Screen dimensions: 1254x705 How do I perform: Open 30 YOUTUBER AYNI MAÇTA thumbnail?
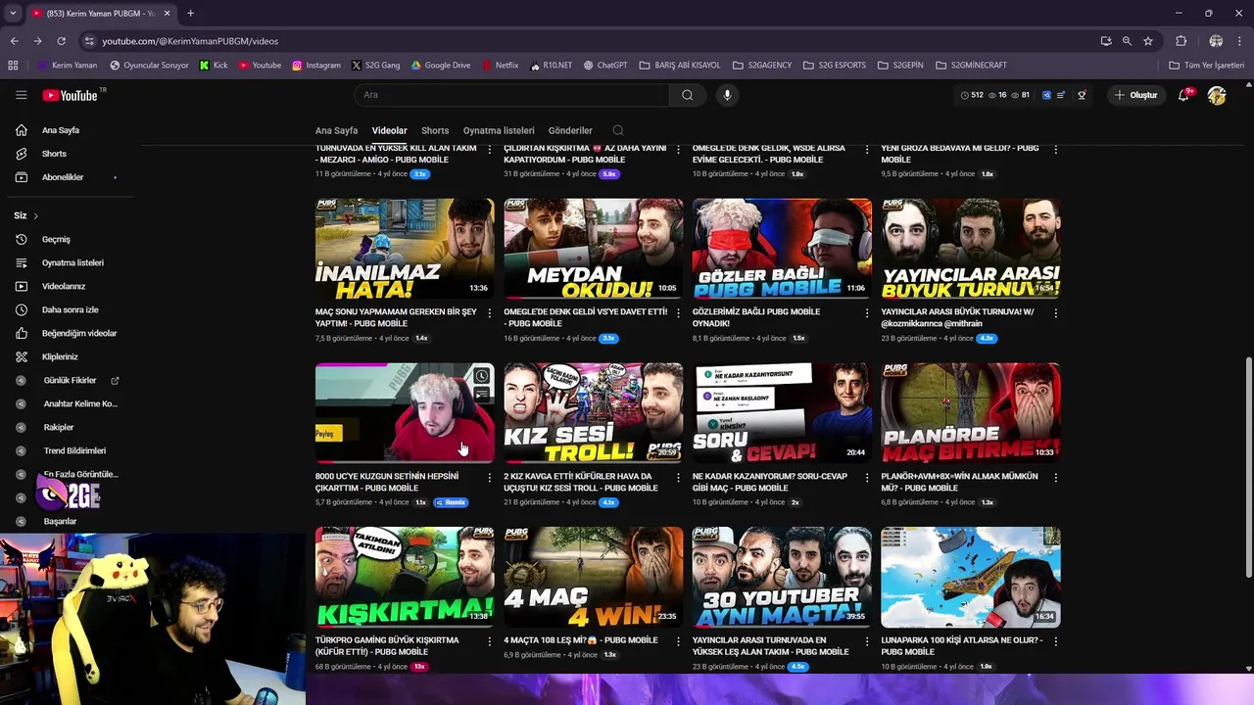click(x=782, y=578)
